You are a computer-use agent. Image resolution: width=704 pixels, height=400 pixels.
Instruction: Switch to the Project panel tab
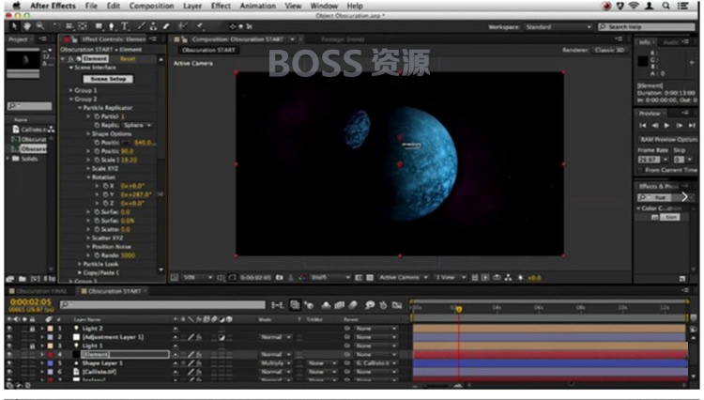click(18, 39)
